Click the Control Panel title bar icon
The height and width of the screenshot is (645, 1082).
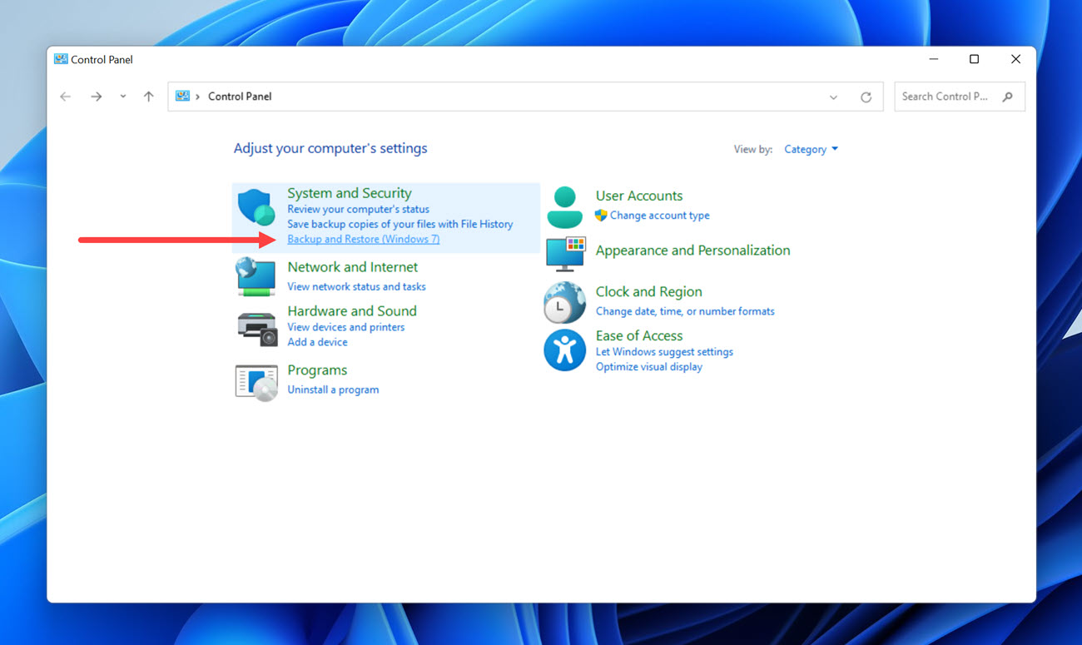point(61,59)
